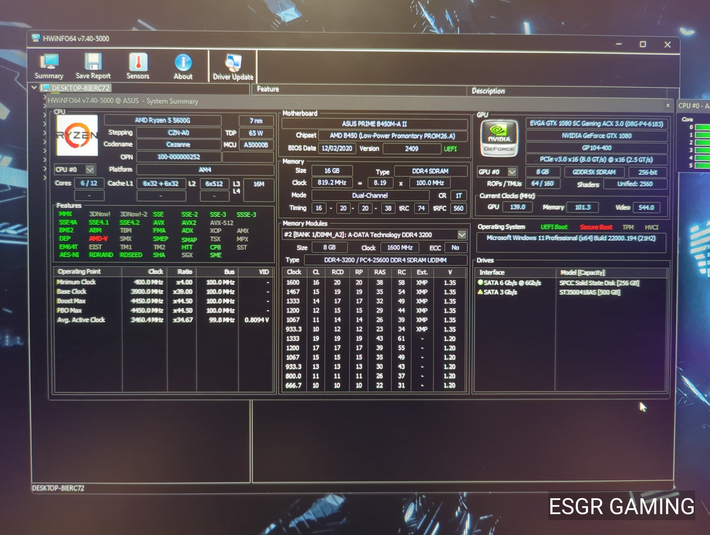Select the PBO Max operating point row
This screenshot has width=710, height=535.
click(164, 311)
